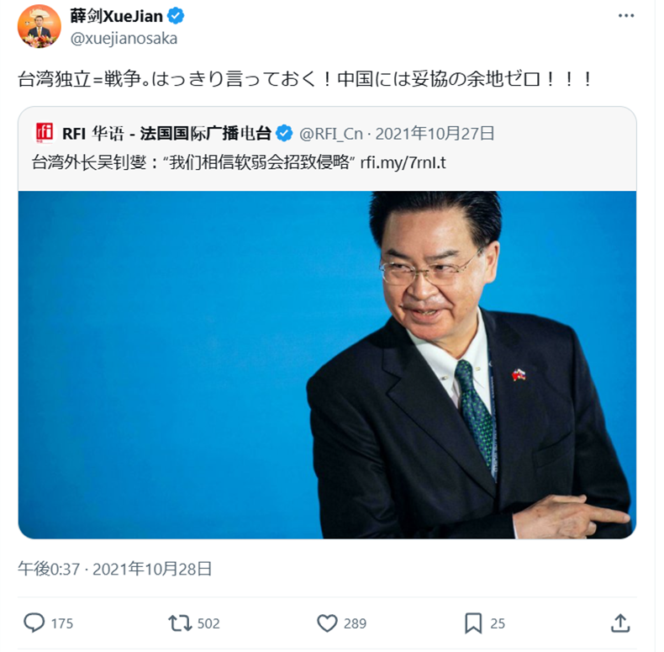Image resolution: width=664 pixels, height=652 pixels.
Task: Click the reply speech bubble icon
Action: click(x=34, y=623)
